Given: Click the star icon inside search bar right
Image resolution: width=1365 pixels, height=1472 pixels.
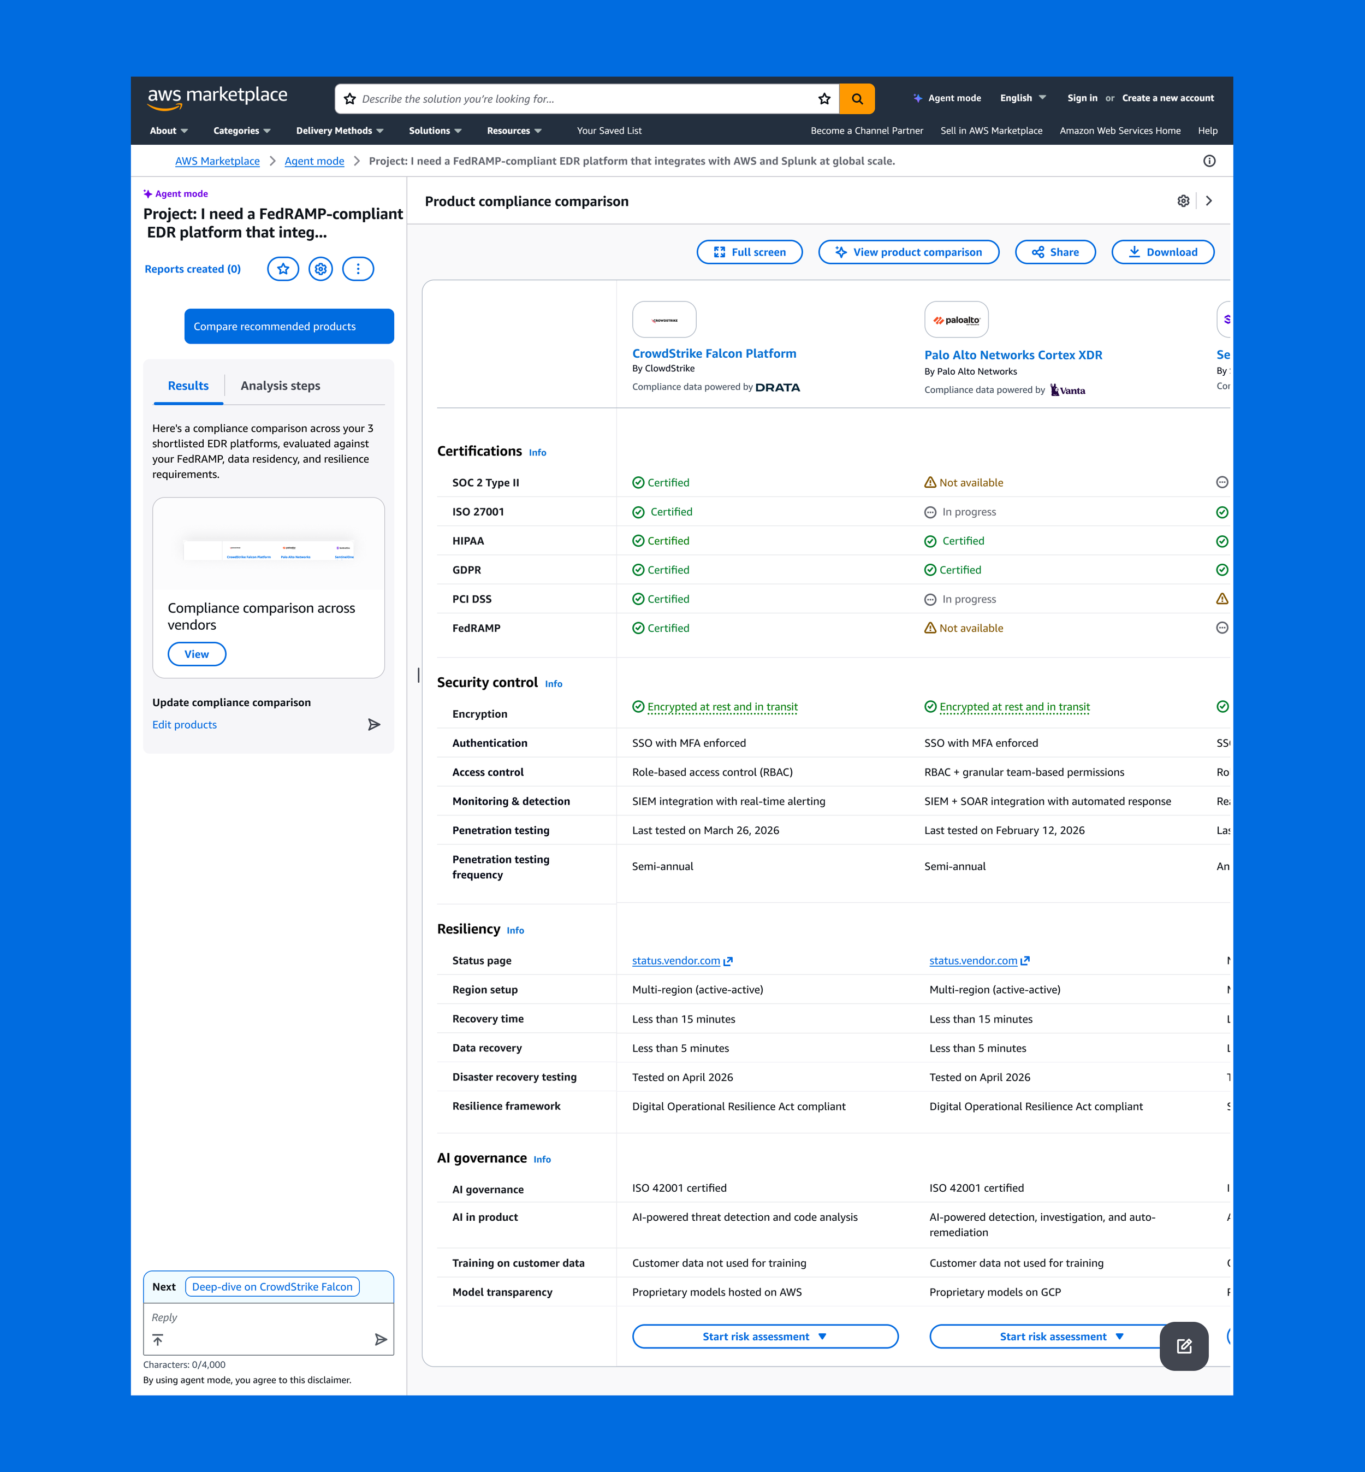Looking at the screenshot, I should (824, 98).
